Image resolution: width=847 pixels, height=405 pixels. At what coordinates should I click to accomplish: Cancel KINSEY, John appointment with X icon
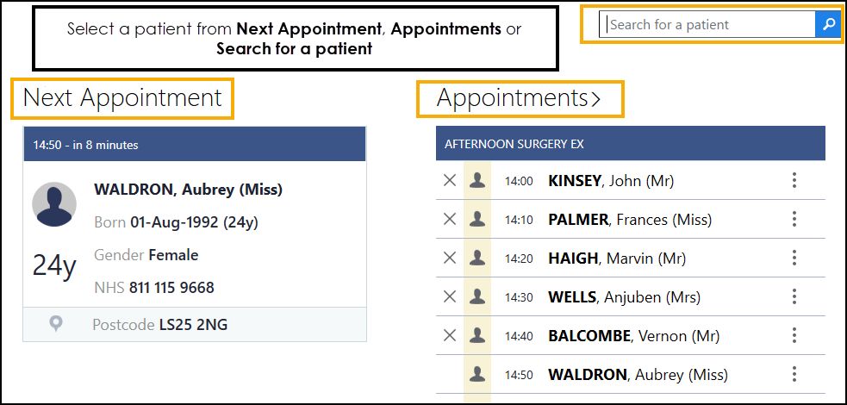tap(449, 181)
